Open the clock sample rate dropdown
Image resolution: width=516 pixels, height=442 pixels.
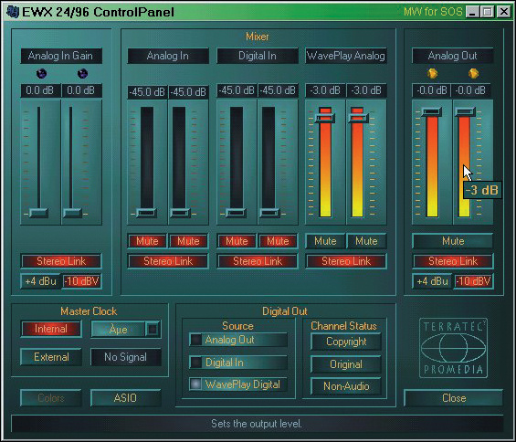(153, 329)
